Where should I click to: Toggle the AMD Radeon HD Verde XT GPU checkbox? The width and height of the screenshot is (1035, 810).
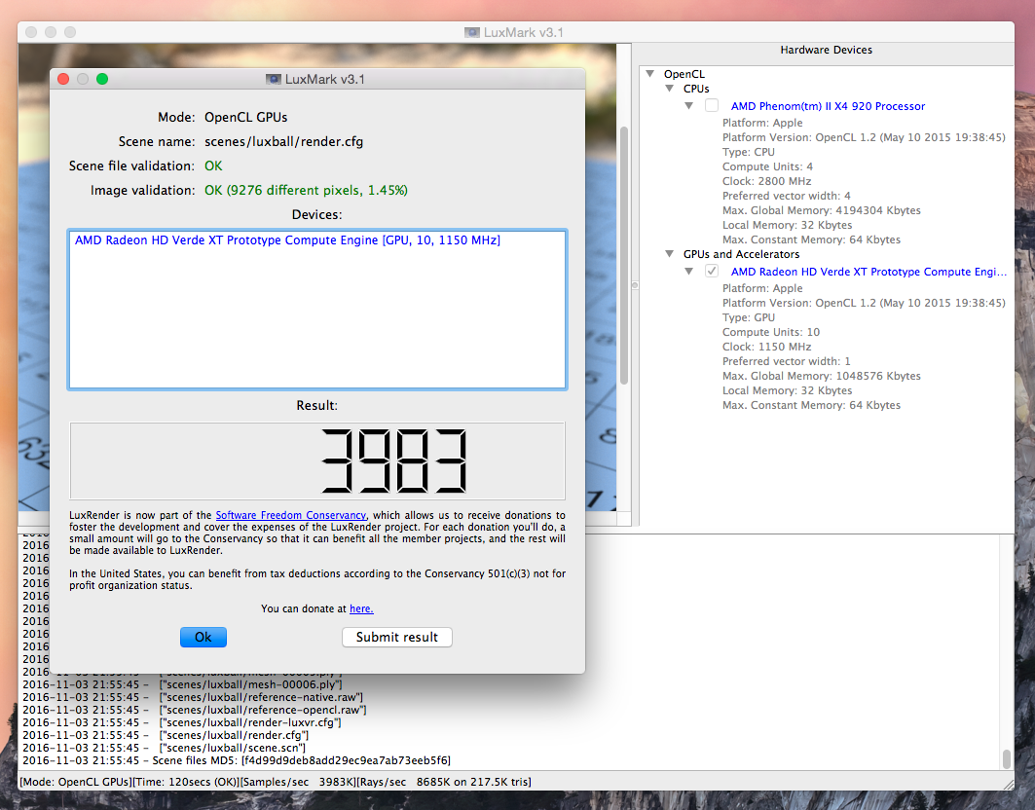(x=712, y=272)
